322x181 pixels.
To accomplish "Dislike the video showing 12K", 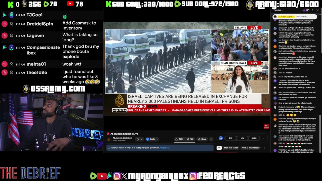I will click(x=190, y=139).
